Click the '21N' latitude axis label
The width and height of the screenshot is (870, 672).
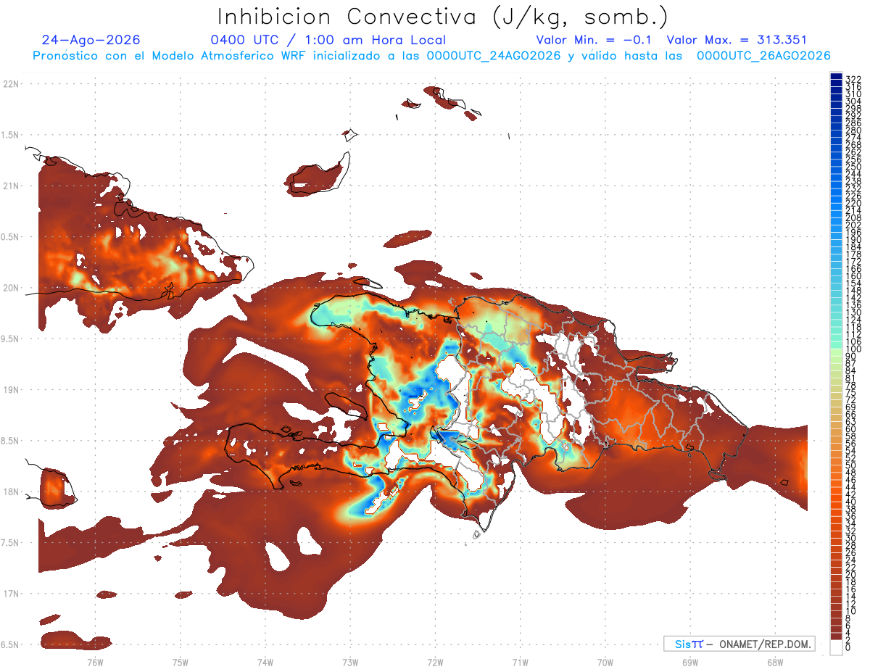11,186
